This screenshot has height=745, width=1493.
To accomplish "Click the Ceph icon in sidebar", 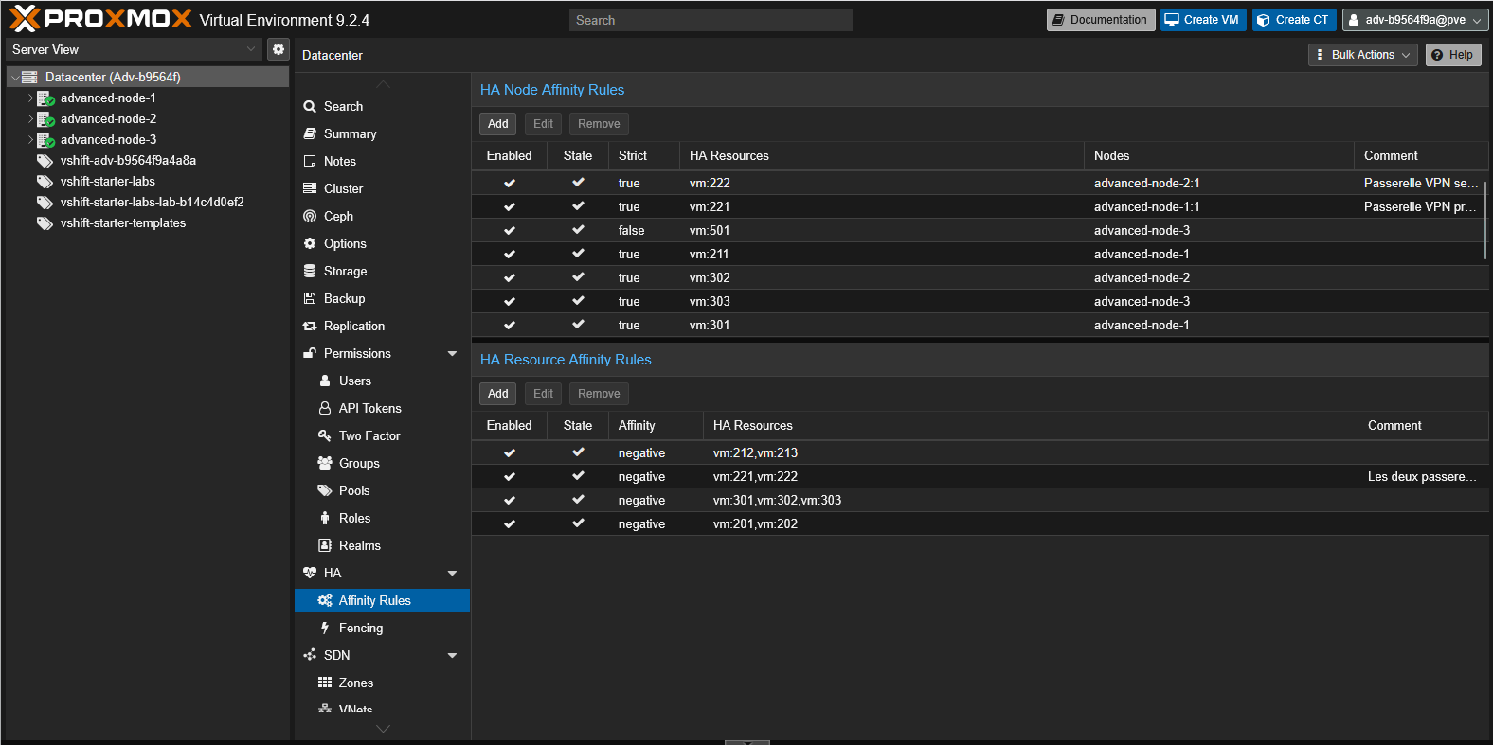I will [x=310, y=217].
